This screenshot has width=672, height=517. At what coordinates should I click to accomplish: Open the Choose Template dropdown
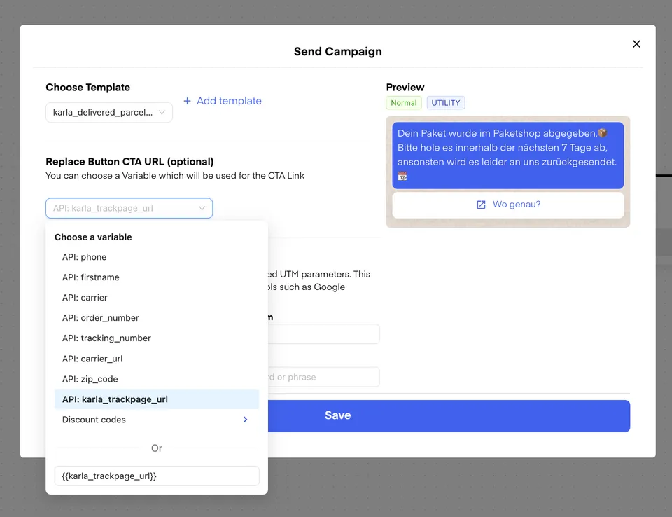(109, 112)
